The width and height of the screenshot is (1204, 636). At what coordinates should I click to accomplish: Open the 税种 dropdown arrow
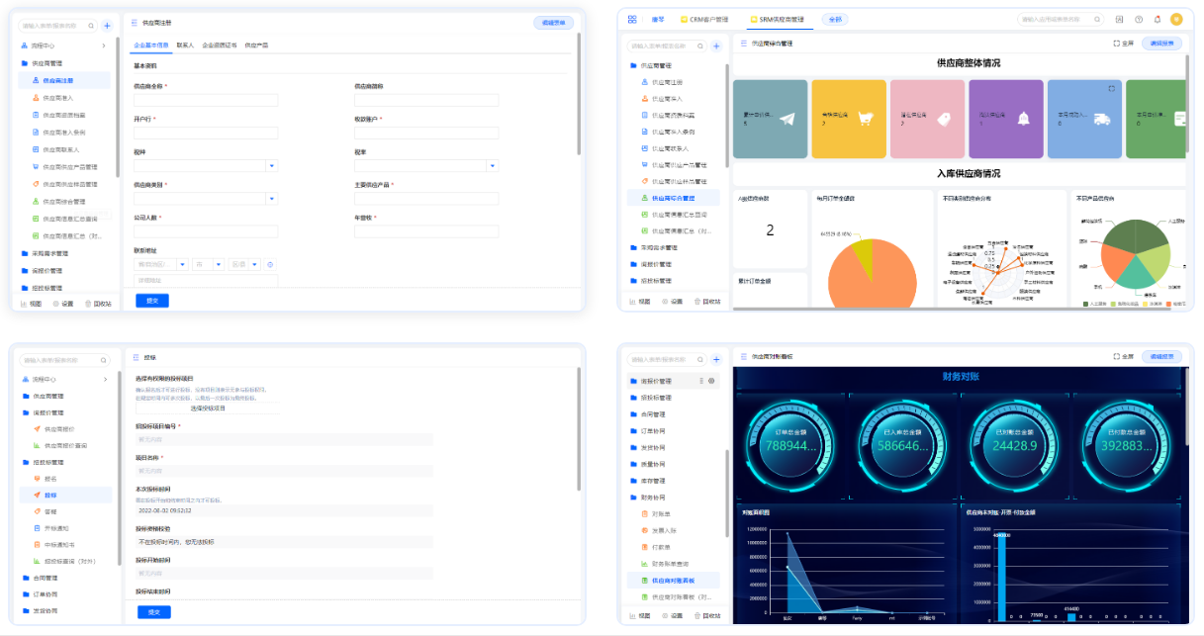tap(272, 165)
